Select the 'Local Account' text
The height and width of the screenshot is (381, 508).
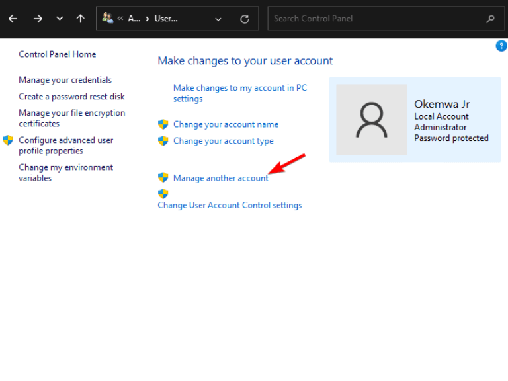point(441,116)
